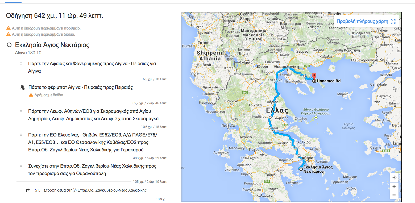Collapse the Συνεχίστε στην Επαρ.Οδ. step chevron

[x=21, y=166]
